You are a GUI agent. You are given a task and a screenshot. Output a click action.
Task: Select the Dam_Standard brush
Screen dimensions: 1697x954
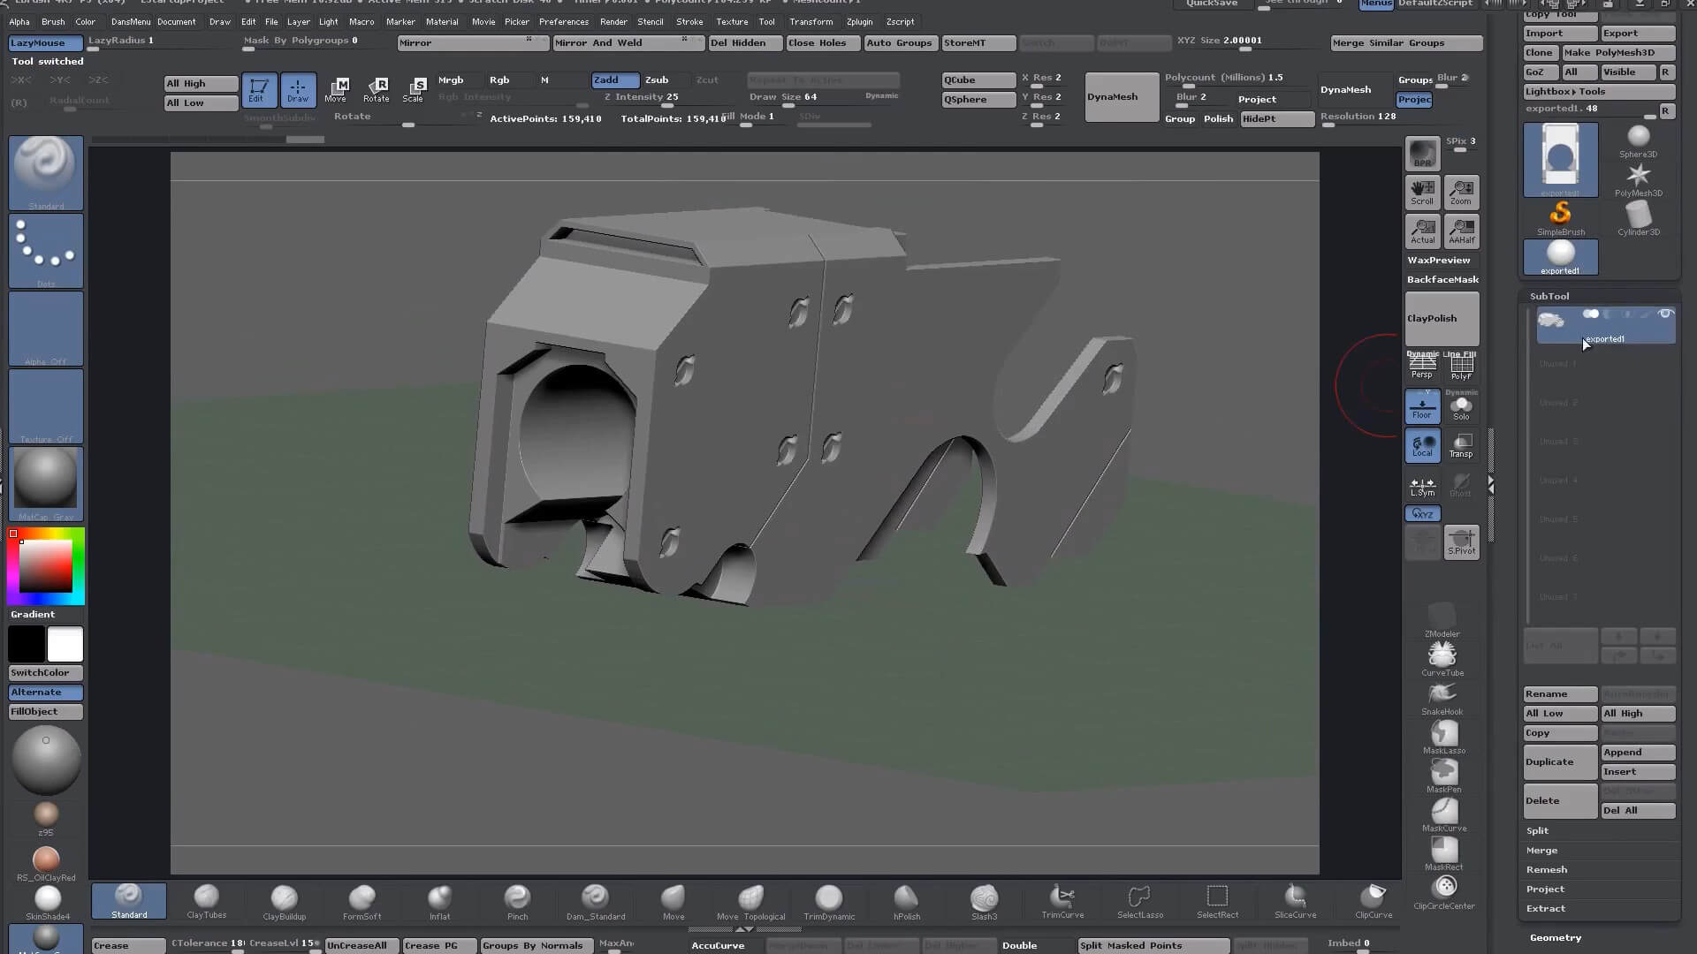coord(595,901)
